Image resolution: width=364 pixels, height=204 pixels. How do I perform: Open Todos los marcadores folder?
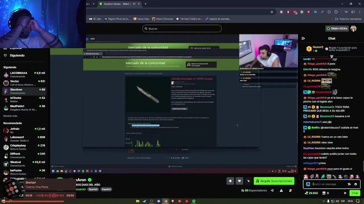(x=348, y=19)
